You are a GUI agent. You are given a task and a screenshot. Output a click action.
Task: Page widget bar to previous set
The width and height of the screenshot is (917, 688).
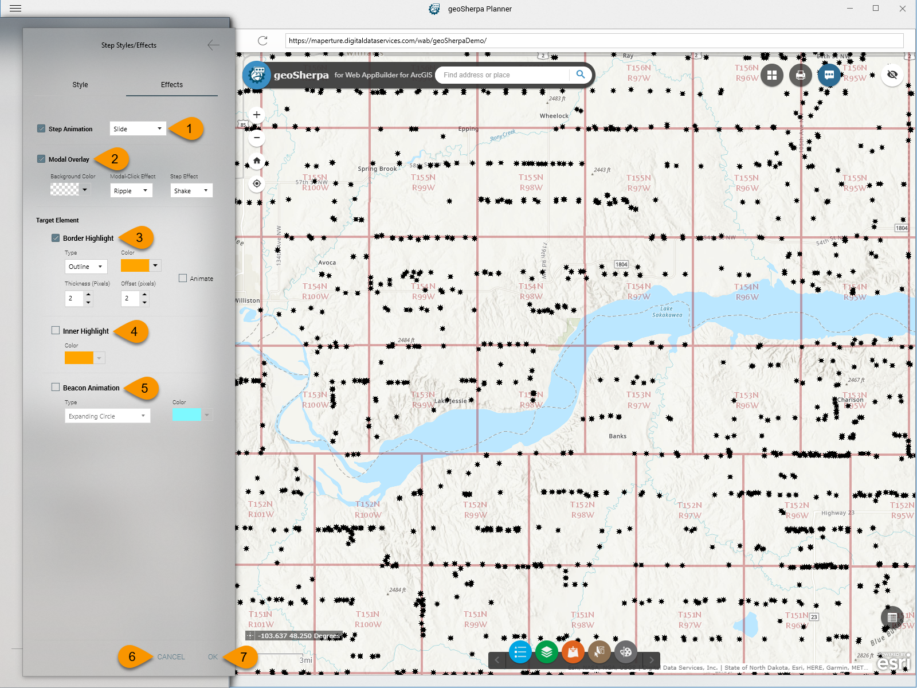[497, 660]
